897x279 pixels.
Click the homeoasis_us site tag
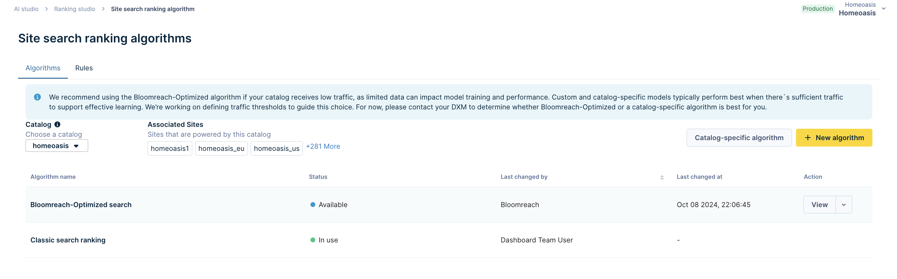click(276, 148)
